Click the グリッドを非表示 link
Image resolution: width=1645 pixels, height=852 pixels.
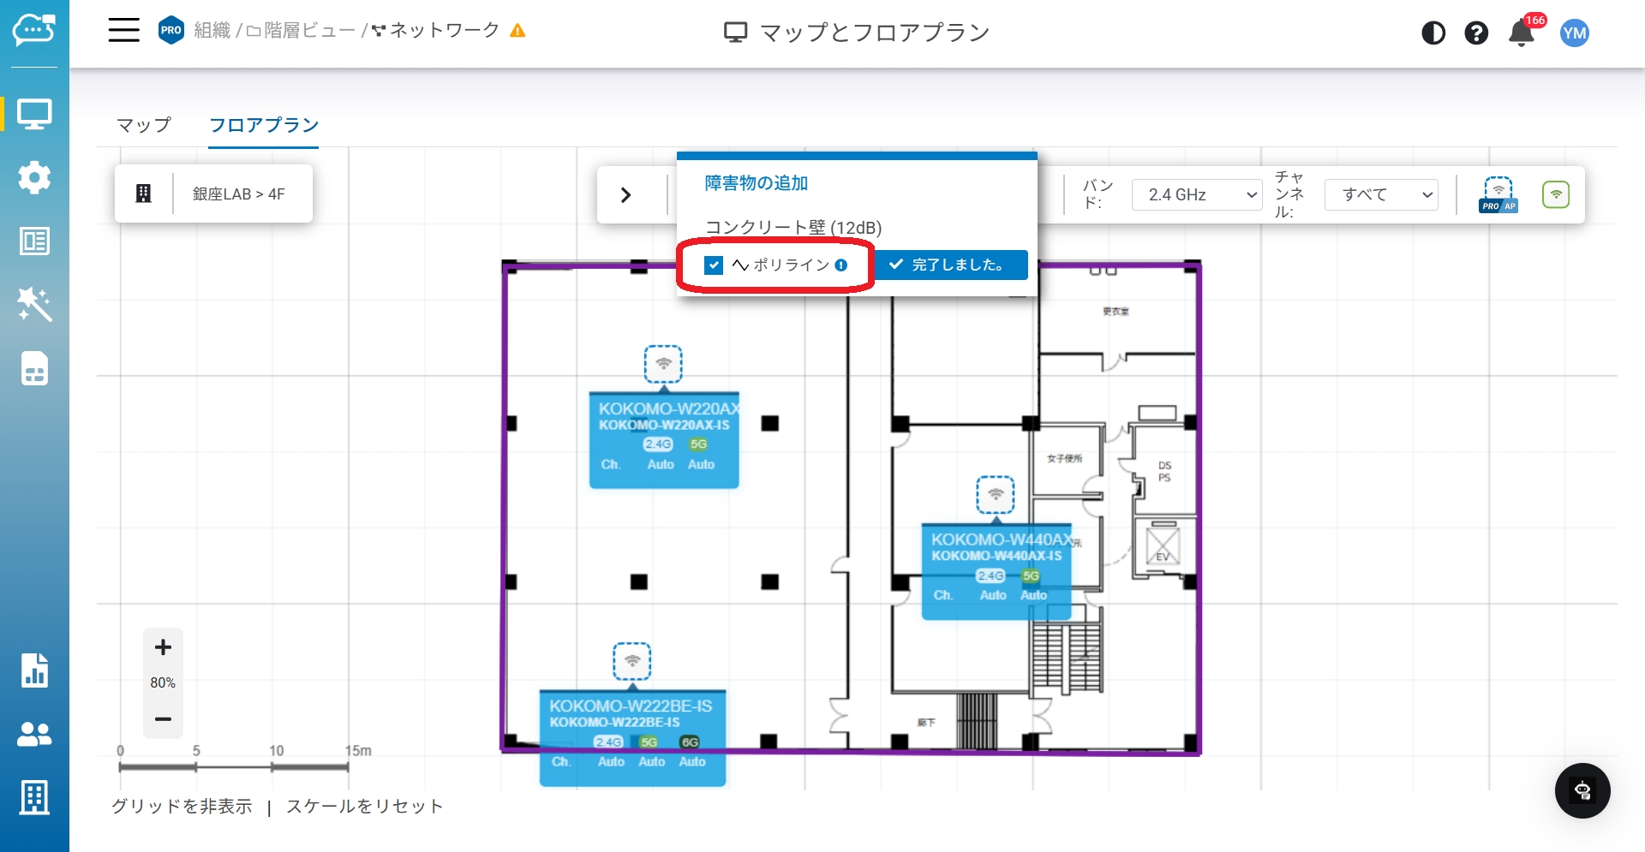[182, 806]
